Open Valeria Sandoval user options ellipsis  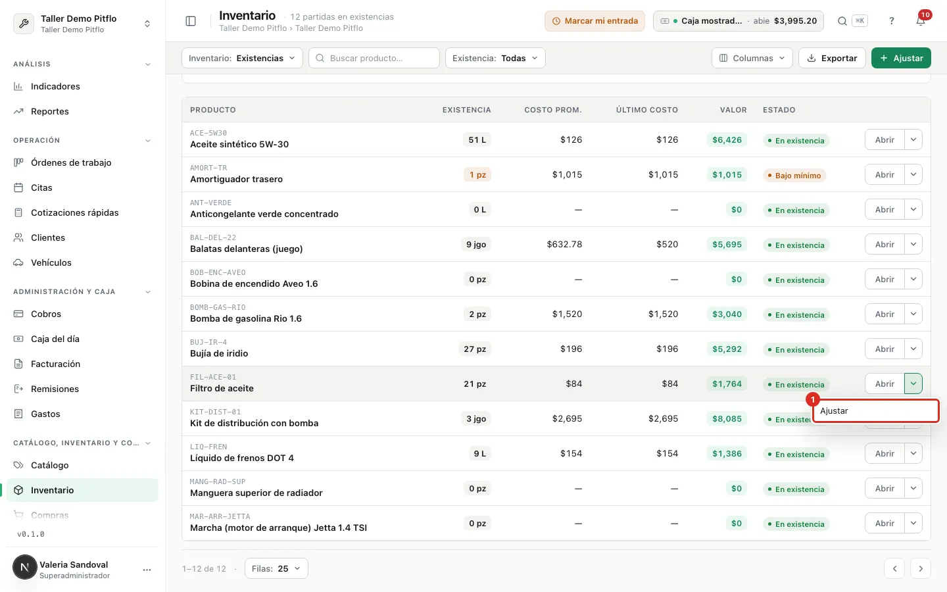(x=147, y=570)
